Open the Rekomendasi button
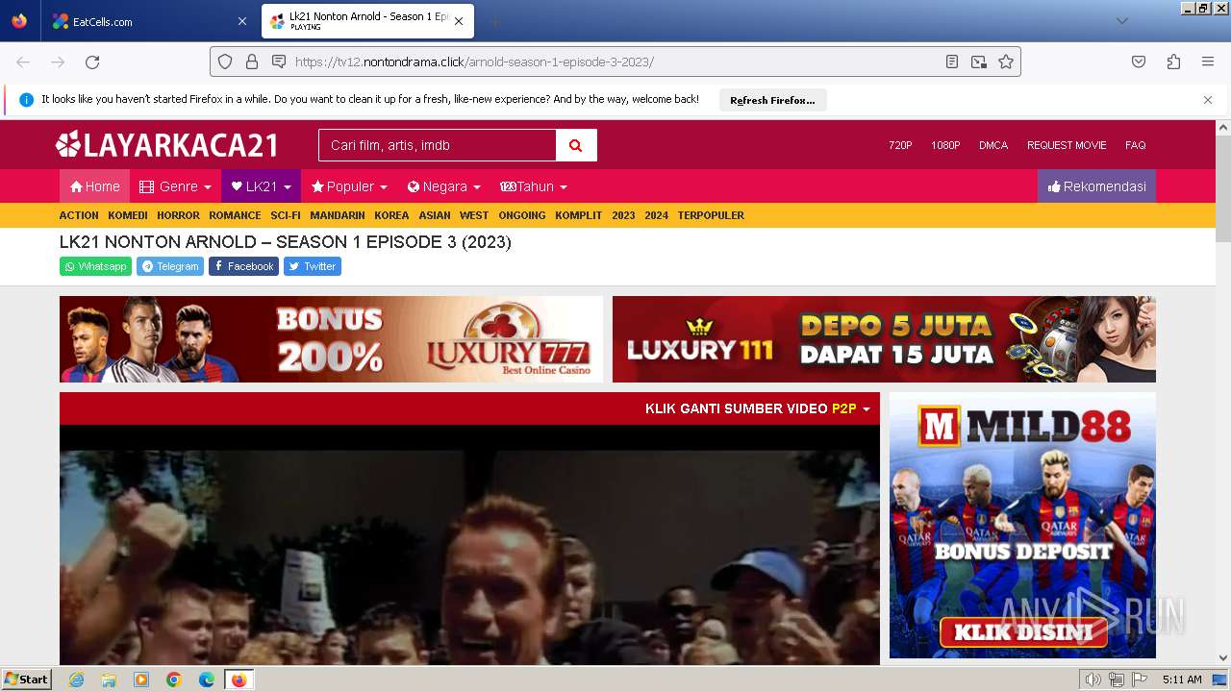 click(1096, 186)
